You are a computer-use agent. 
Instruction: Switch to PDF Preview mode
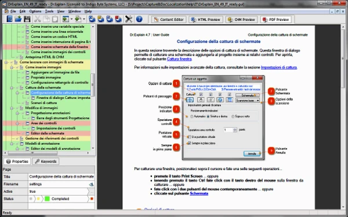[276, 20]
